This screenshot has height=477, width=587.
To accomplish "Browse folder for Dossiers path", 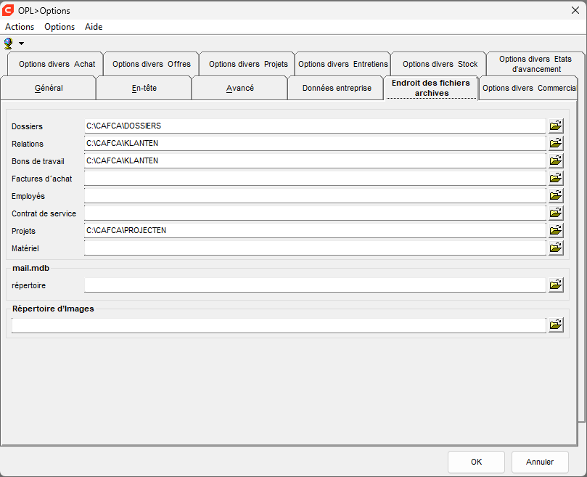I will (556, 126).
